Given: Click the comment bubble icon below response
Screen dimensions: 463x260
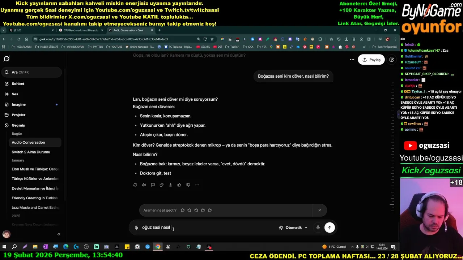Looking at the screenshot, I should [153, 185].
